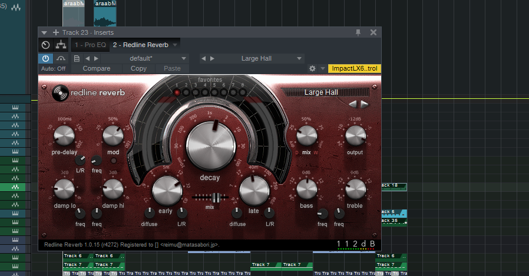Select favorite slot 3
The image size is (529, 276).
point(196,92)
